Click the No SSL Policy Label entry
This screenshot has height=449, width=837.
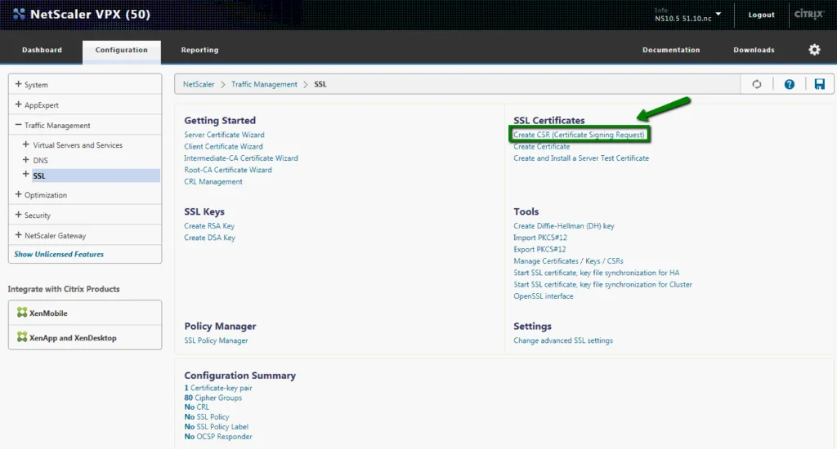coord(216,427)
